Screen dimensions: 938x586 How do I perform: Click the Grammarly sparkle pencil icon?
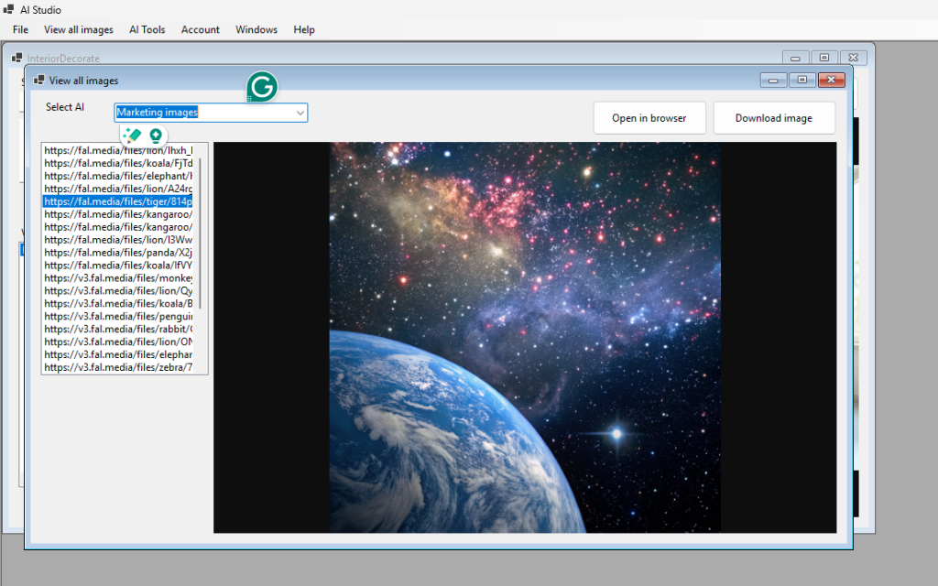(x=132, y=136)
